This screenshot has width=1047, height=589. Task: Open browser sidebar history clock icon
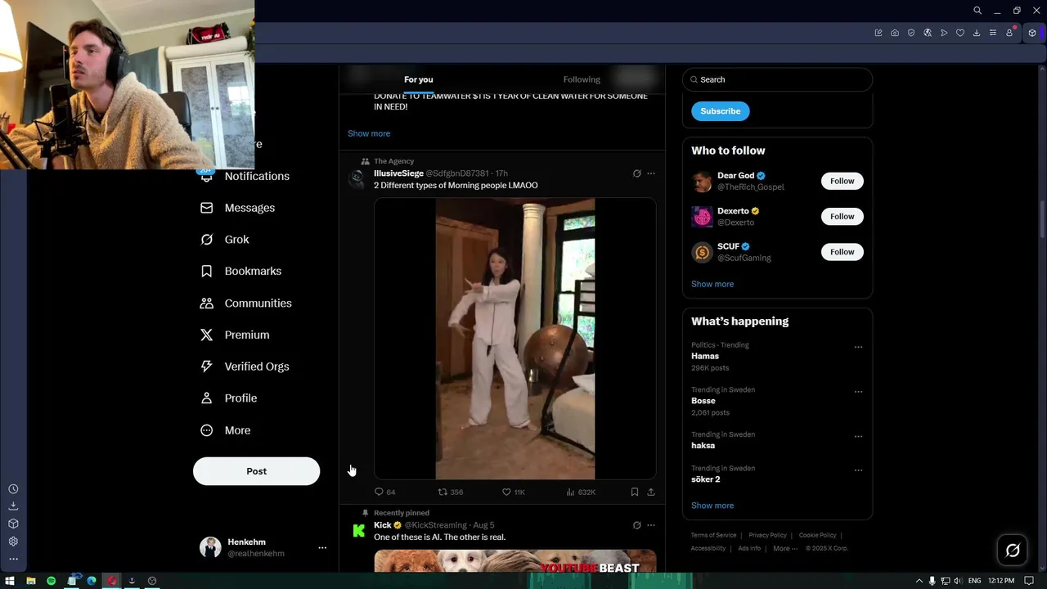coord(13,489)
